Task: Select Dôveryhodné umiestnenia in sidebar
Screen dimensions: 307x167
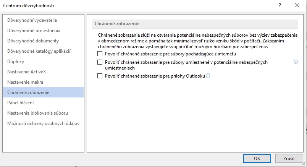Action: point(34,31)
